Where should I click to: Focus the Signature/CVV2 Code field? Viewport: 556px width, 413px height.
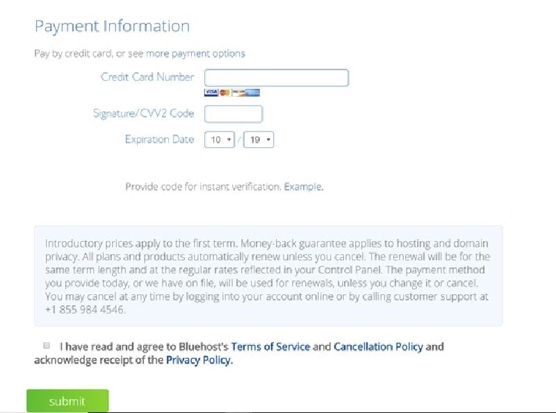(x=234, y=114)
